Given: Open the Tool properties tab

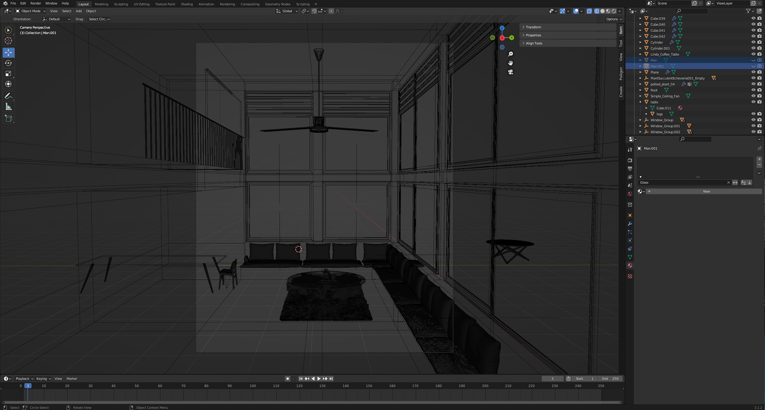Looking at the screenshot, I should [630, 150].
